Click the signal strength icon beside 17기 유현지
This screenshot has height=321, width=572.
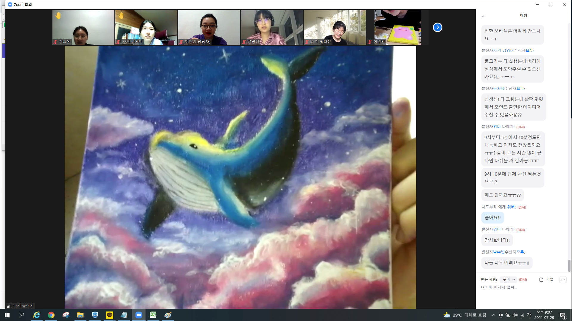pos(9,306)
